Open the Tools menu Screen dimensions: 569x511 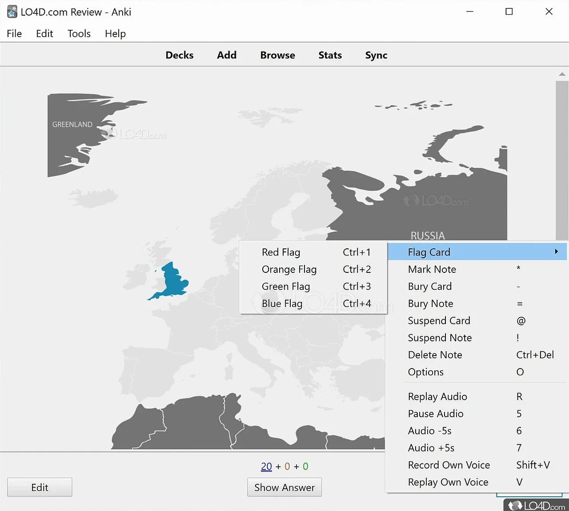click(79, 34)
